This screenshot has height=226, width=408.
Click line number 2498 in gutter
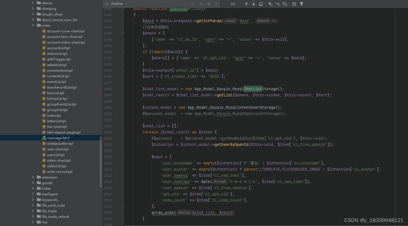pos(107,89)
